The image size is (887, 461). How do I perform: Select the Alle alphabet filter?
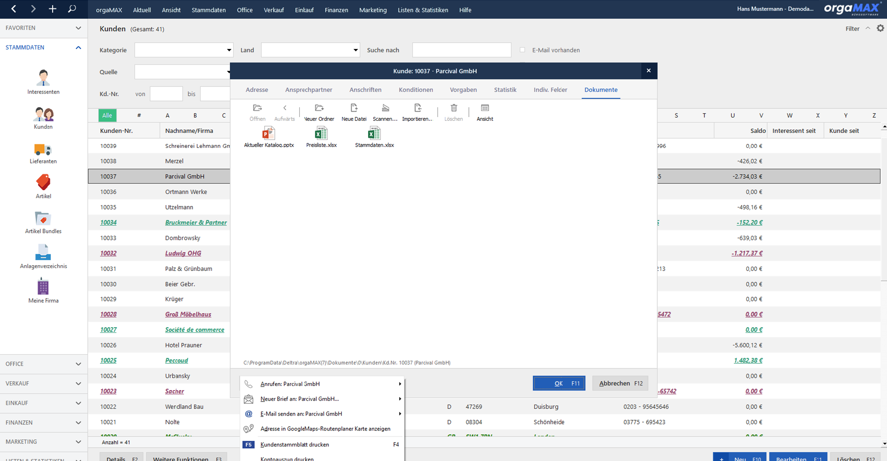(107, 115)
